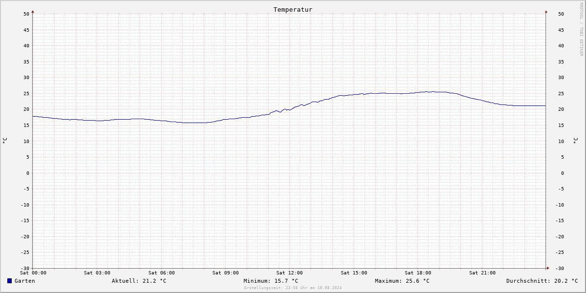The height and width of the screenshot is (293, 586).
Task: Click the 'Sat 00:00' time axis label
Action: coord(33,273)
